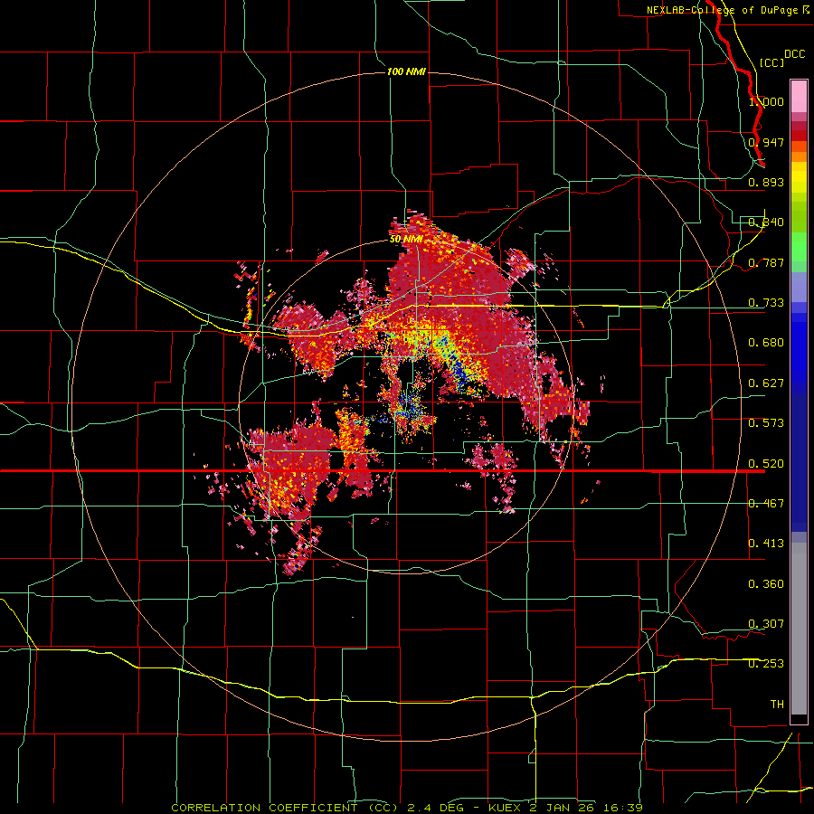Click the 0.573 value on the color scale
This screenshot has width=814, height=814.
766,423
